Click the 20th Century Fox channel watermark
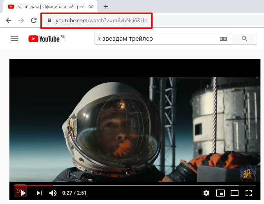264x204 pixels. tap(248, 173)
